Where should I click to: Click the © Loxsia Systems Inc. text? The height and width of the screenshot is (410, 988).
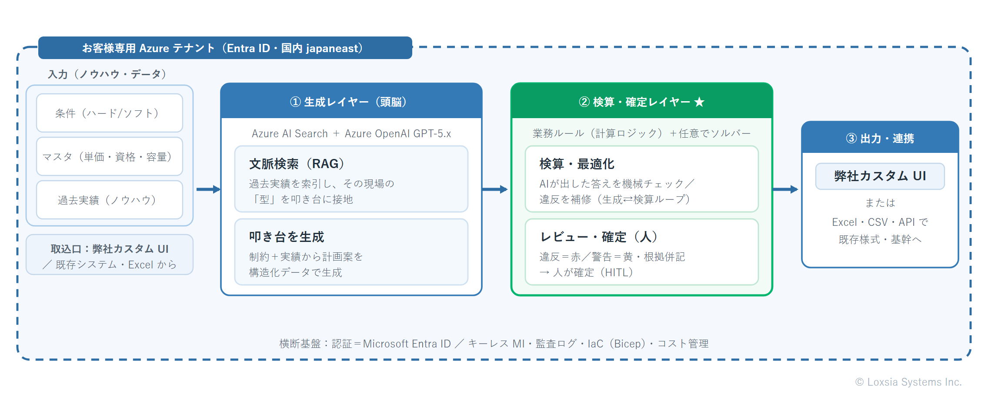point(908,382)
